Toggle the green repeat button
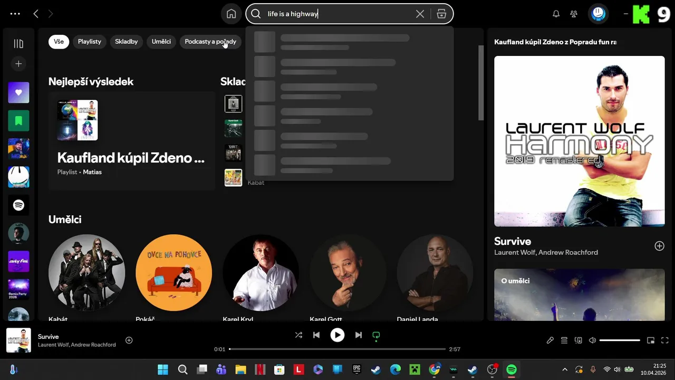This screenshot has height=380, width=675. (x=376, y=335)
